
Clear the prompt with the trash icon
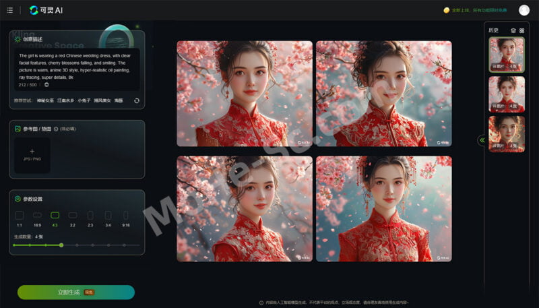[x=46, y=84]
